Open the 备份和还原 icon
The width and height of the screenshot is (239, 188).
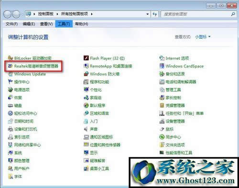[162, 74]
